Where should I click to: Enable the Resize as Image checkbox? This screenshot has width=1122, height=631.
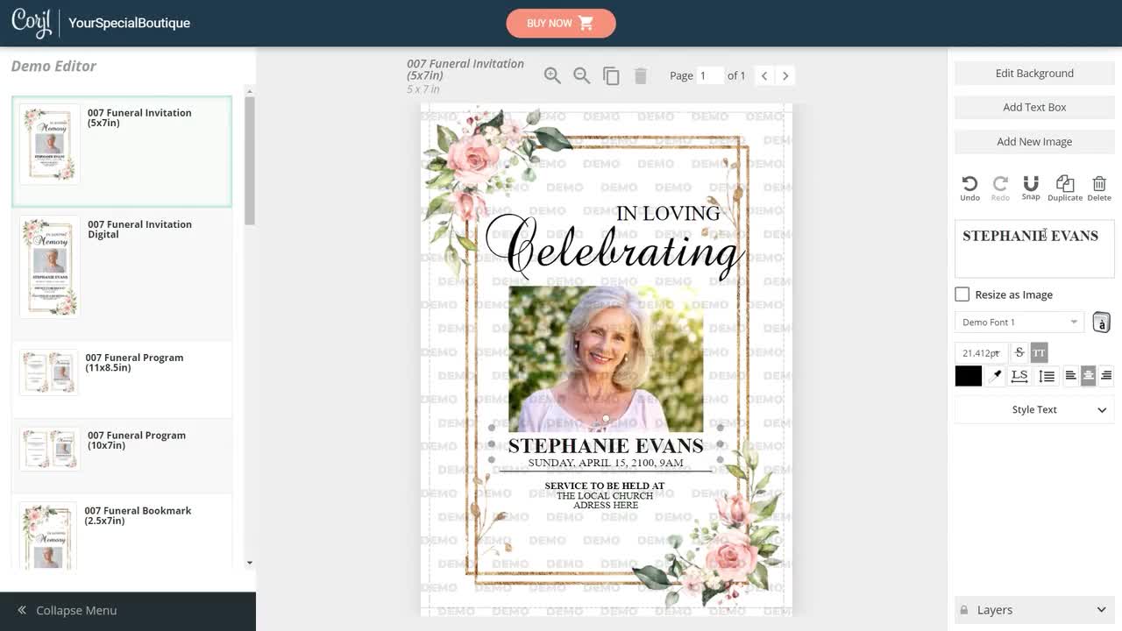pyautogui.click(x=962, y=294)
